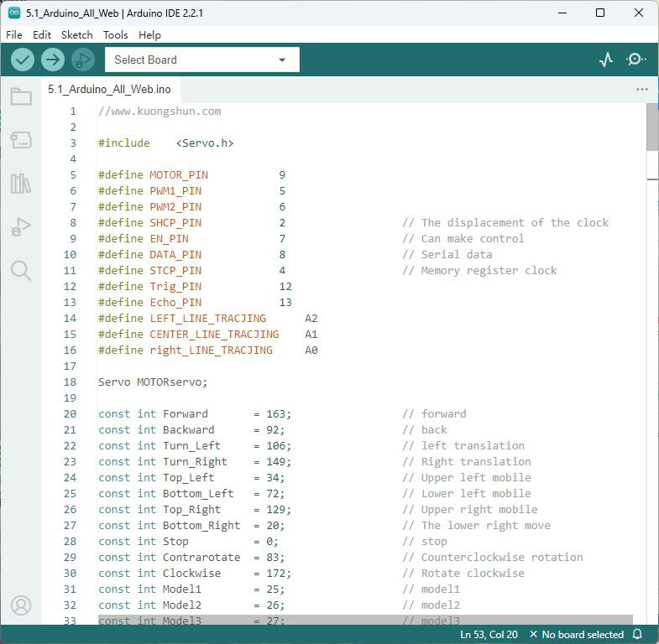Viewport: 659px width, 644px height.
Task: Open notifications bell in status bar
Action: click(x=637, y=634)
